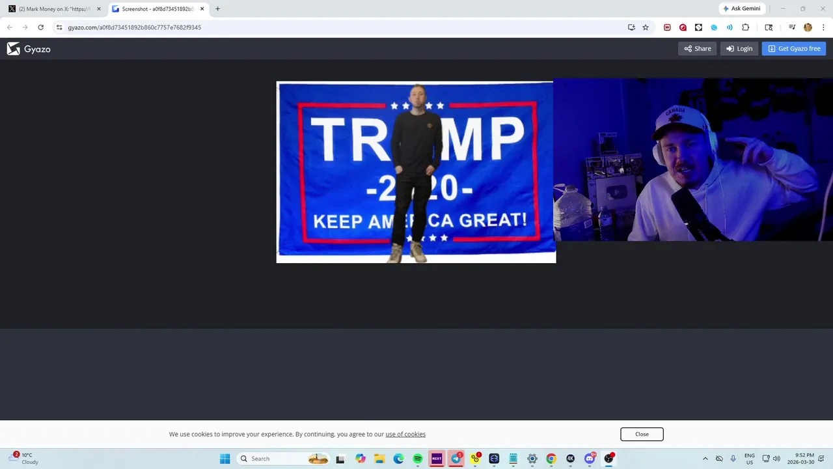Close the Mark Money on X tab
This screenshot has height=469, width=833.
point(99,9)
